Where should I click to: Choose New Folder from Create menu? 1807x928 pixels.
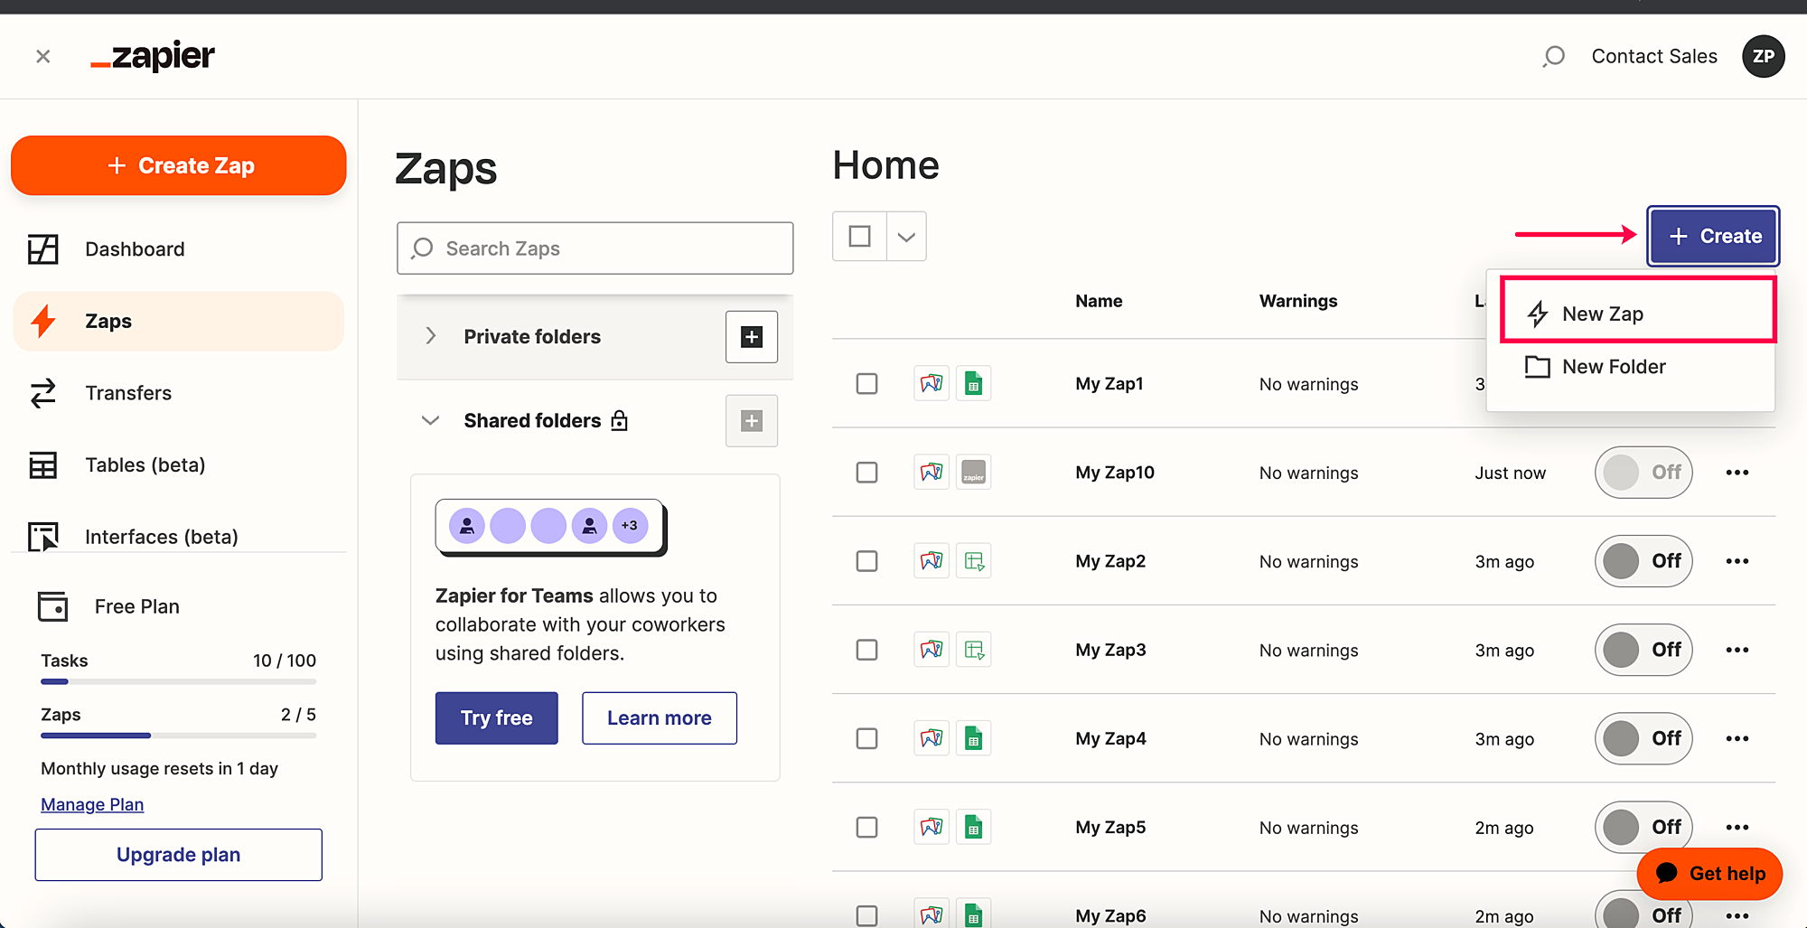click(x=1613, y=367)
